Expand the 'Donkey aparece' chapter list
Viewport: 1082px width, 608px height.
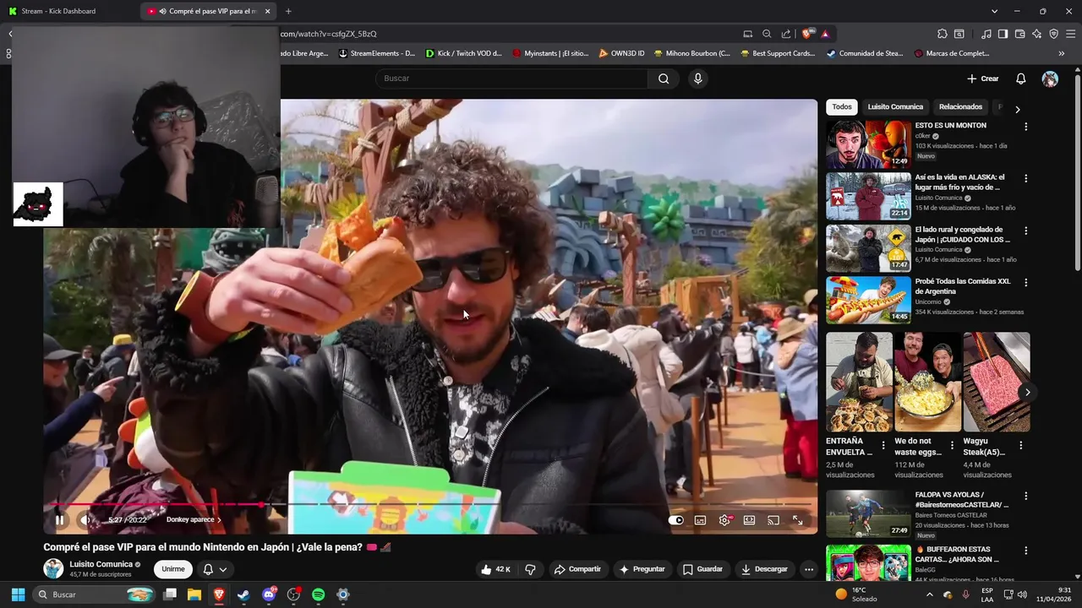click(x=194, y=520)
